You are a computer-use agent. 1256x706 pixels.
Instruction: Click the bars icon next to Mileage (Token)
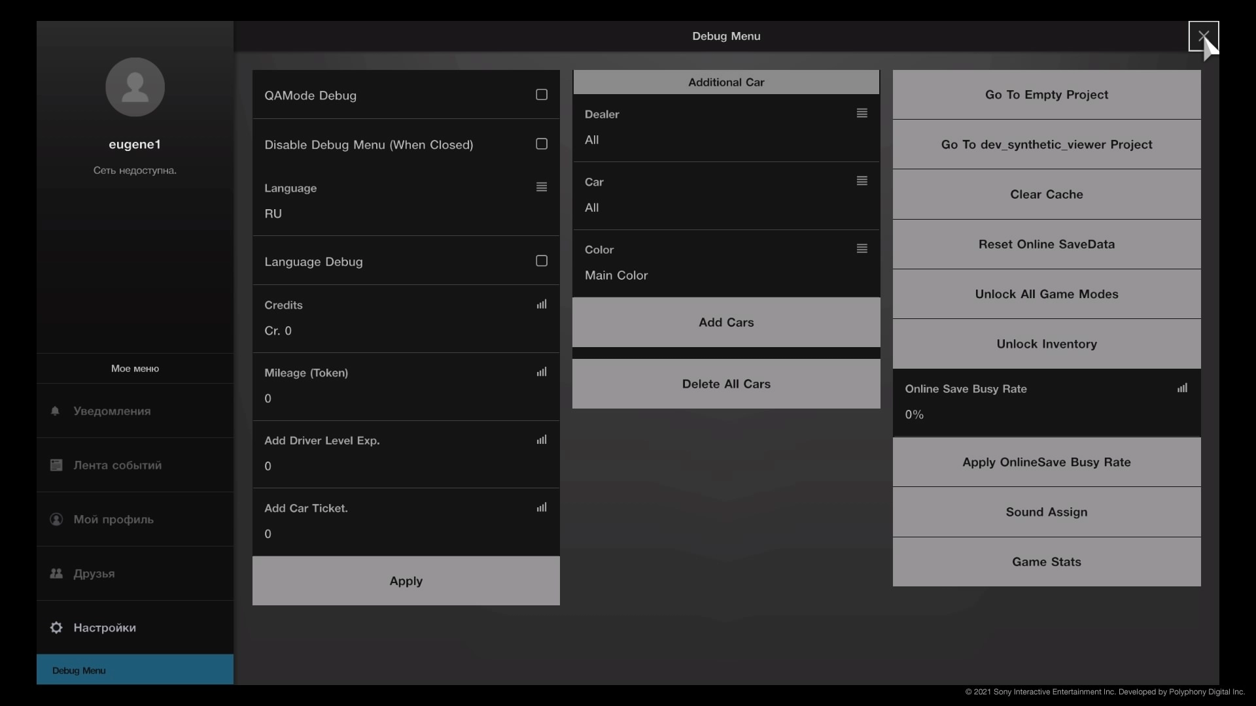coord(542,372)
